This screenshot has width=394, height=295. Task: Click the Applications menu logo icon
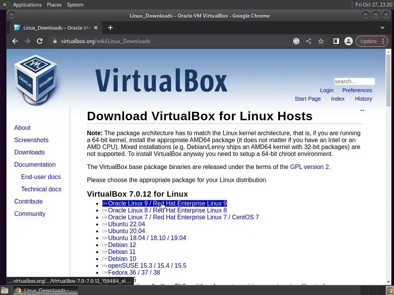pyautogui.click(x=6, y=5)
